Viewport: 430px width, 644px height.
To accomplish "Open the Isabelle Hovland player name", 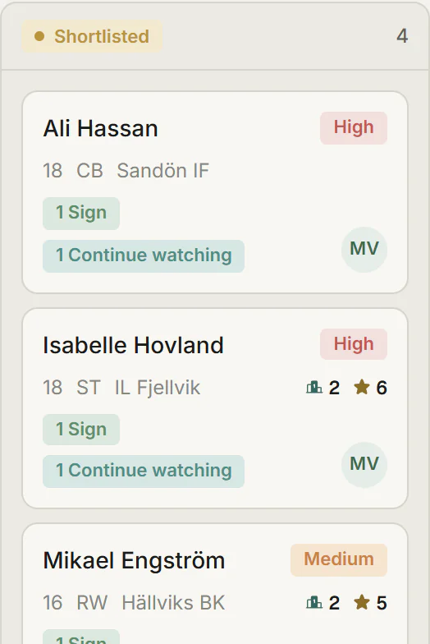I will coord(133,345).
